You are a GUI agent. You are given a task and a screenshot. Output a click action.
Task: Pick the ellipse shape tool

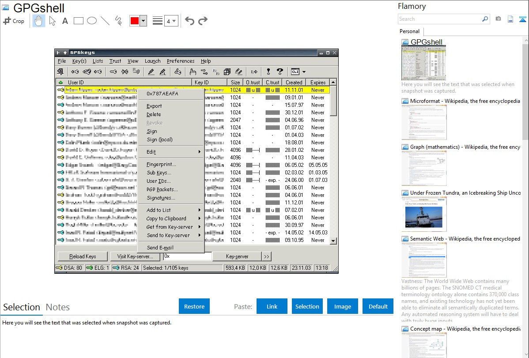coord(92,21)
